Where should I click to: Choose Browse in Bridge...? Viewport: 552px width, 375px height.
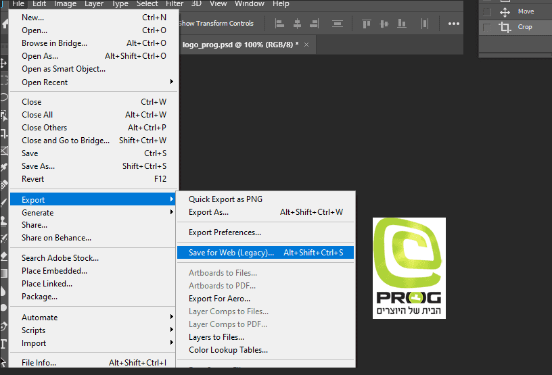(94, 43)
